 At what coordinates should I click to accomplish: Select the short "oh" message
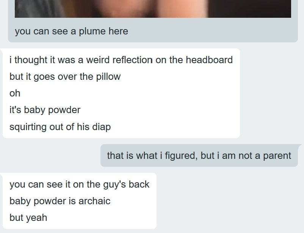point(15,93)
